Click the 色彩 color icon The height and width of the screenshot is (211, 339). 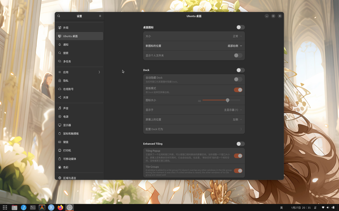tap(60, 167)
